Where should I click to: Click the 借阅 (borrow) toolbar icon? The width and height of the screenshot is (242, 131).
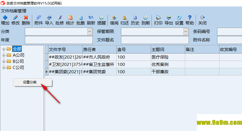(x=114, y=18)
